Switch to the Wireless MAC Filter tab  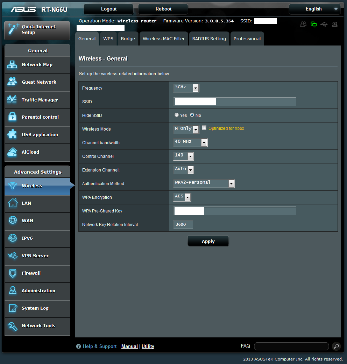tap(164, 38)
